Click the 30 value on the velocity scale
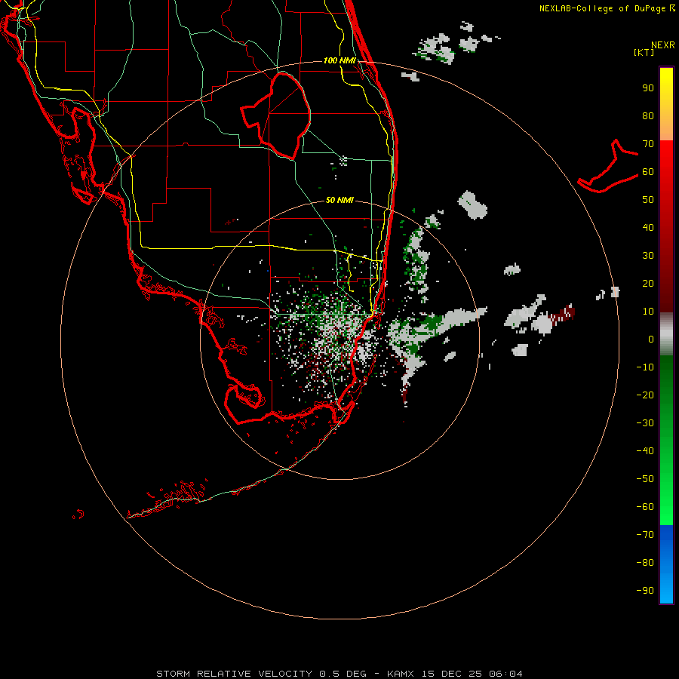Screen dimensions: 679x679 pos(648,256)
